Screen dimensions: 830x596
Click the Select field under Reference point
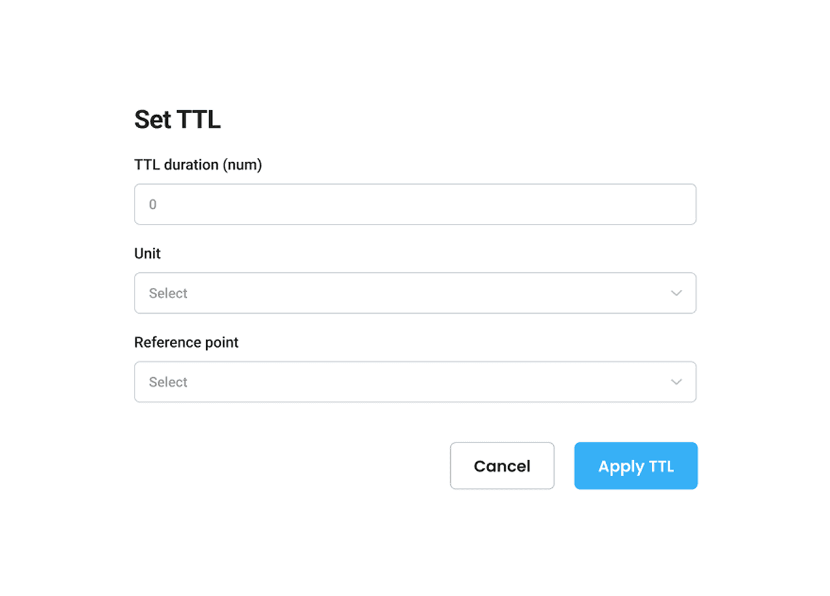(x=415, y=382)
